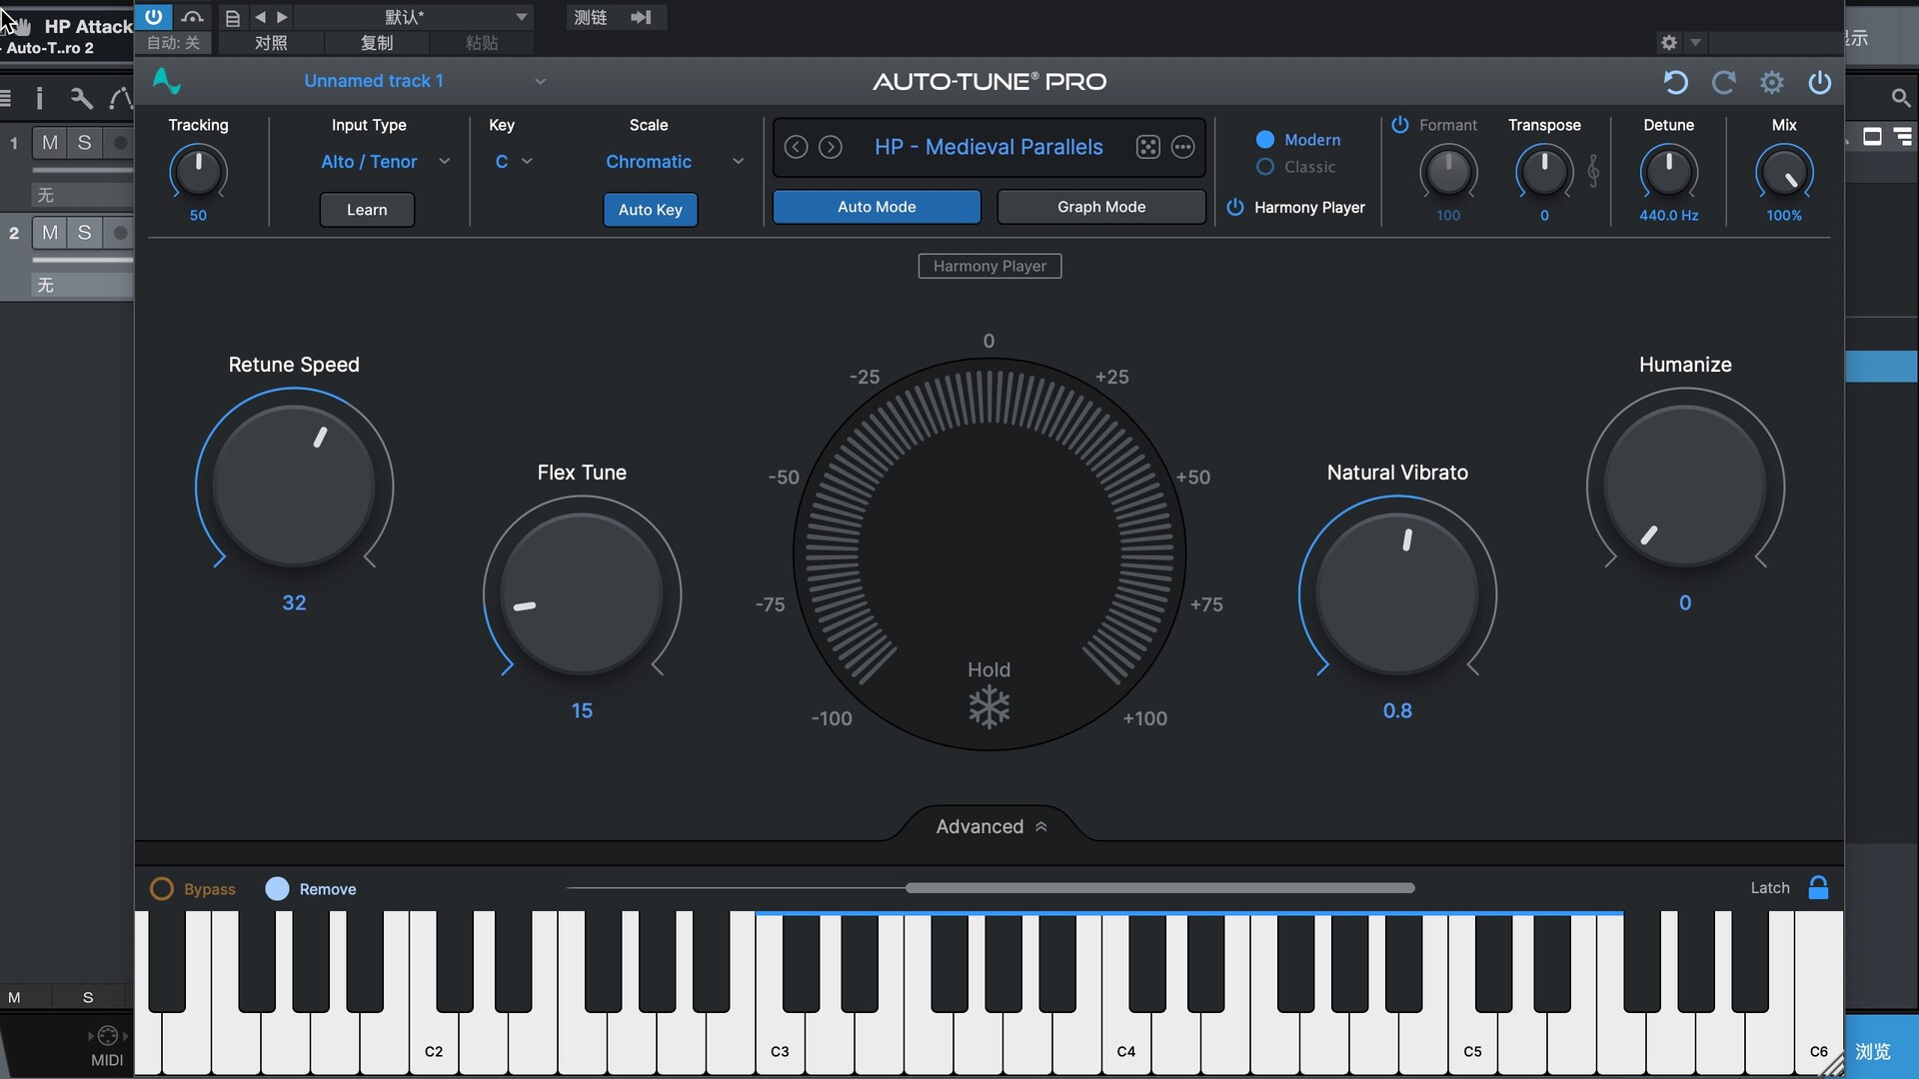Viewport: 1919px width, 1079px height.
Task: Select Classic mode radio button
Action: click(x=1264, y=167)
